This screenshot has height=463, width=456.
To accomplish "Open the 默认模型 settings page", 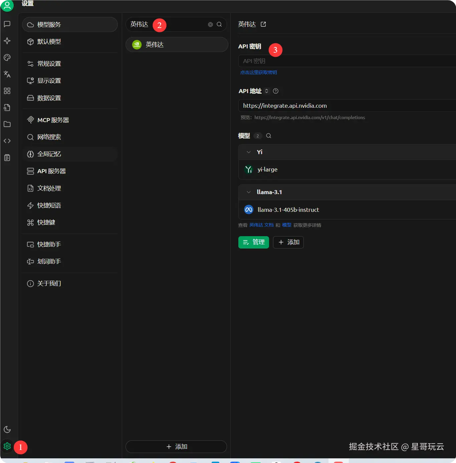I will (x=70, y=42).
